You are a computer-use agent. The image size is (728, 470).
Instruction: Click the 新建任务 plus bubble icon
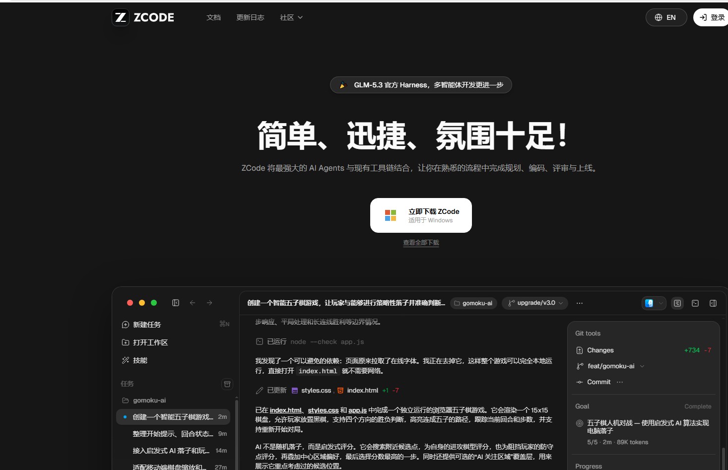pos(126,325)
